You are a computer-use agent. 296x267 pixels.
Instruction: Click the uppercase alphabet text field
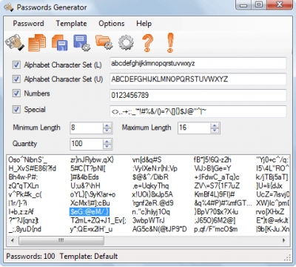click(x=198, y=79)
